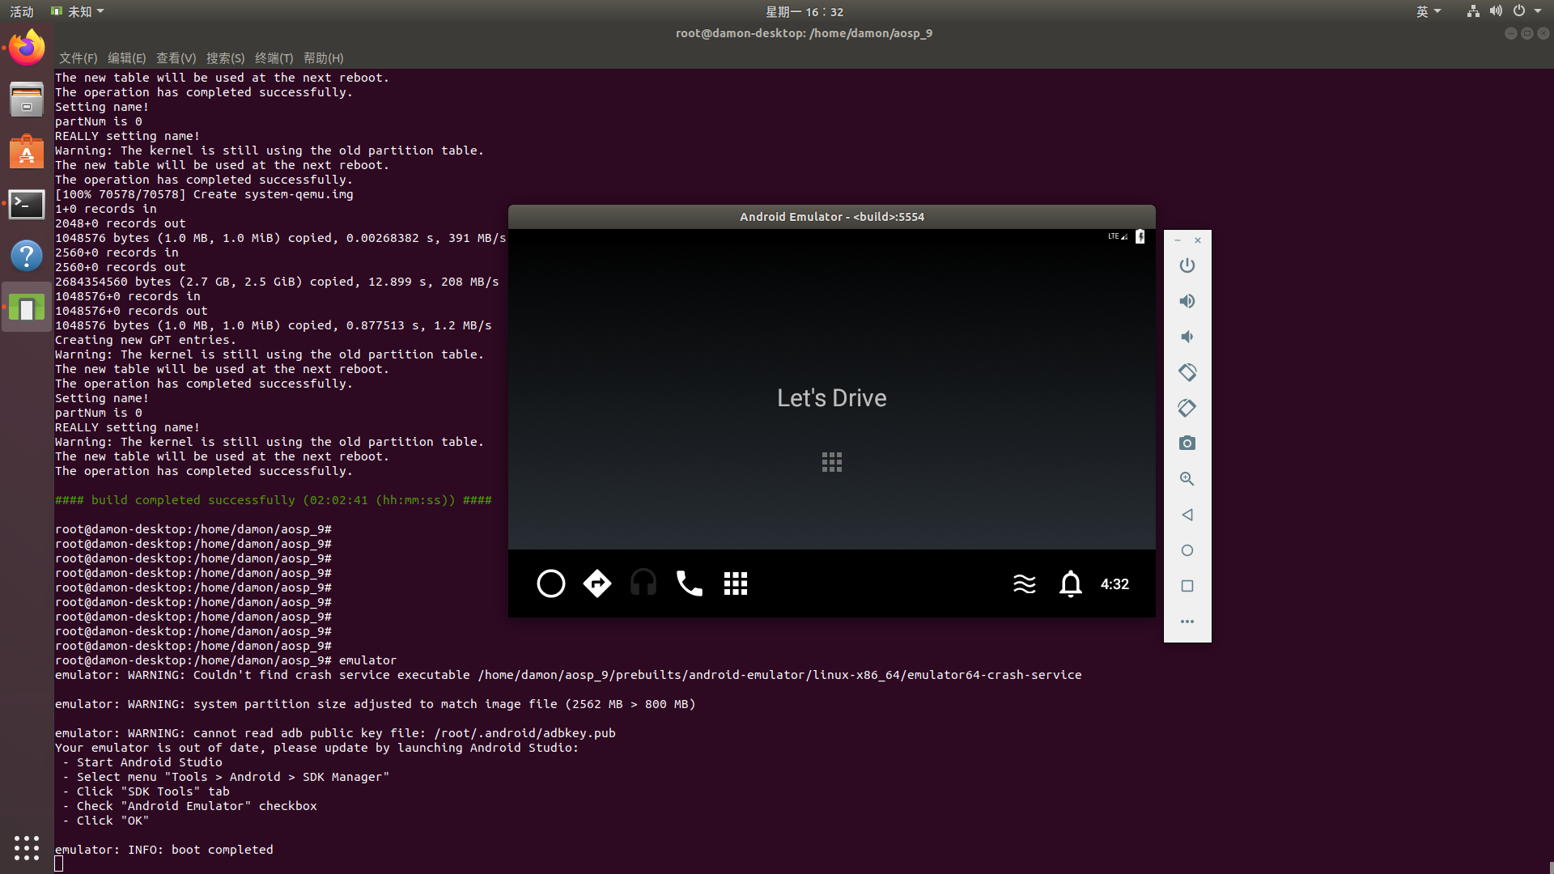Click the 4:32 clock in car bar
This screenshot has height=874, width=1554.
tap(1115, 584)
